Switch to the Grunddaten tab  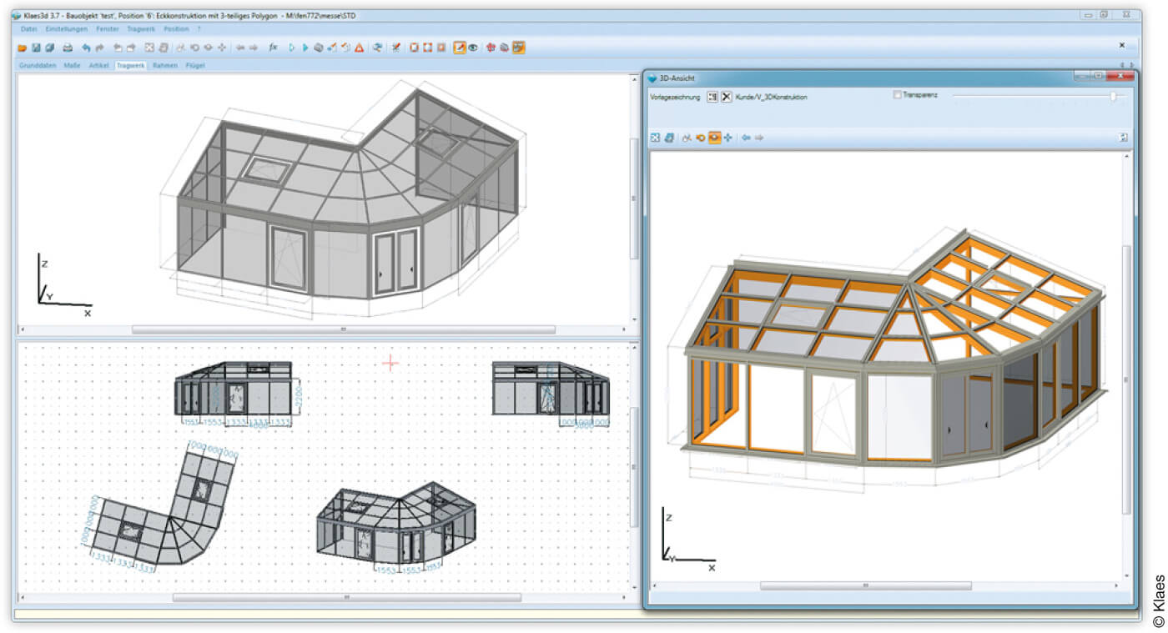(38, 65)
